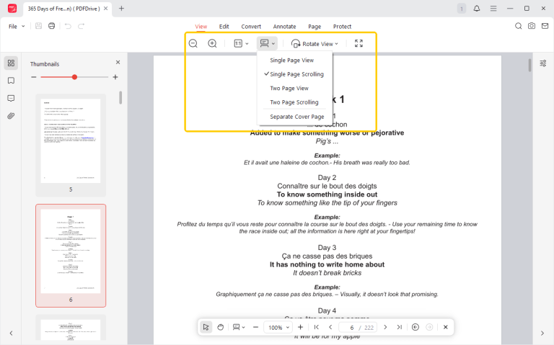Click the zoom out magnifier icon
Image resolution: width=554 pixels, height=345 pixels.
(193, 44)
